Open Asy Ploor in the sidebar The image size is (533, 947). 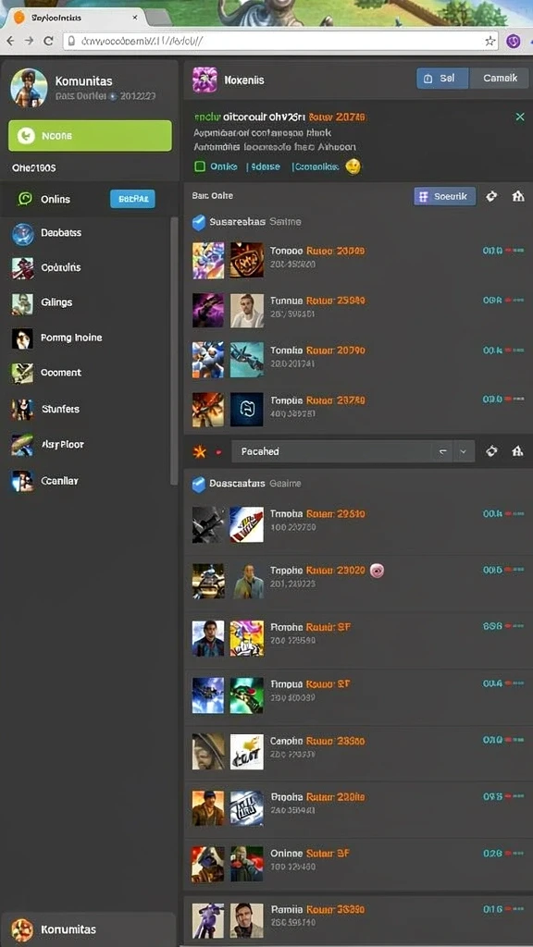[x=62, y=445]
